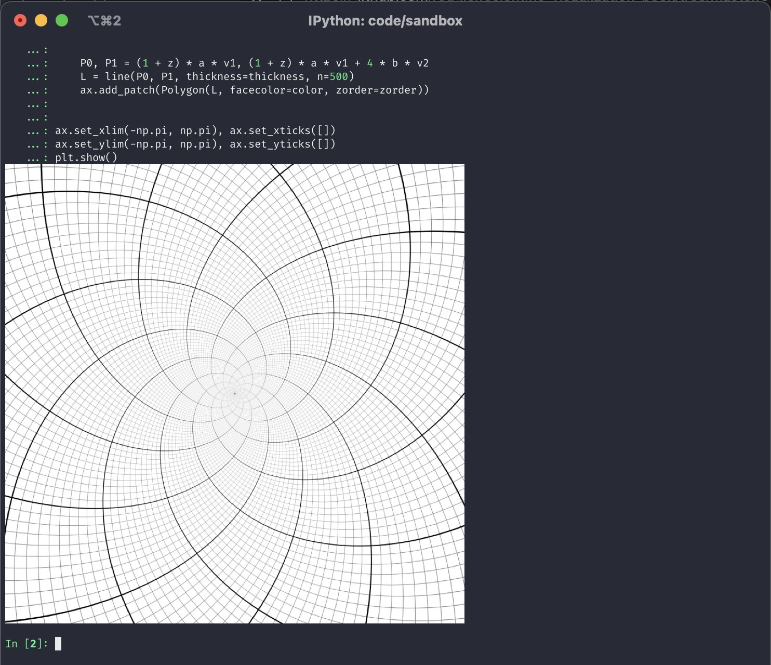Click the 'n=500' argument value

(x=333, y=77)
